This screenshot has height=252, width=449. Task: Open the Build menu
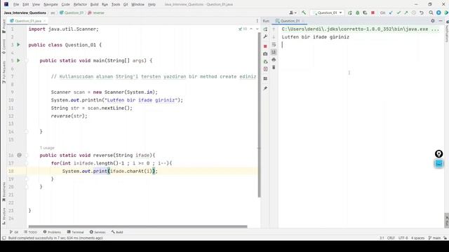click(94, 4)
